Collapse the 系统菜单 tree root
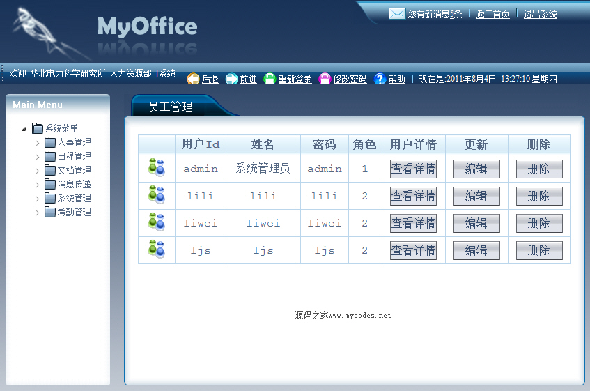This screenshot has width=590, height=391. click(x=24, y=129)
